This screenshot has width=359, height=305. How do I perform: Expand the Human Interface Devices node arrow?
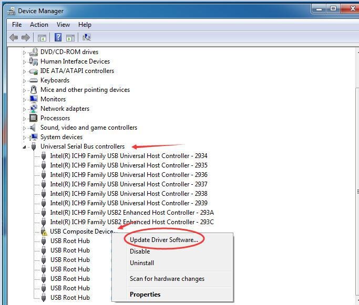pyautogui.click(x=24, y=62)
